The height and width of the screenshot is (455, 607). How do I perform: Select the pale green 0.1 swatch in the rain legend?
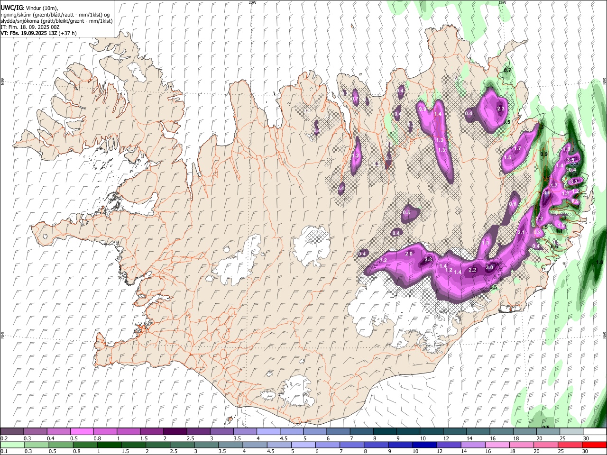tap(12, 445)
